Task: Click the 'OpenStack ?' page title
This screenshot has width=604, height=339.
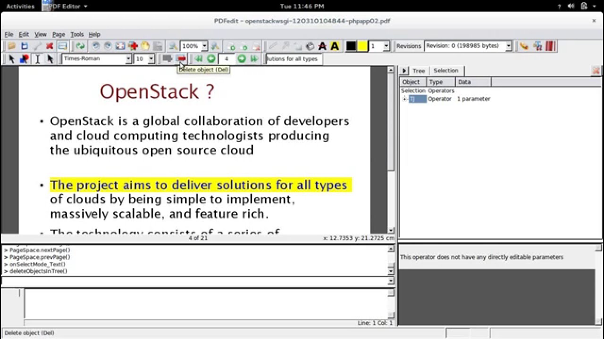Action: (x=157, y=91)
